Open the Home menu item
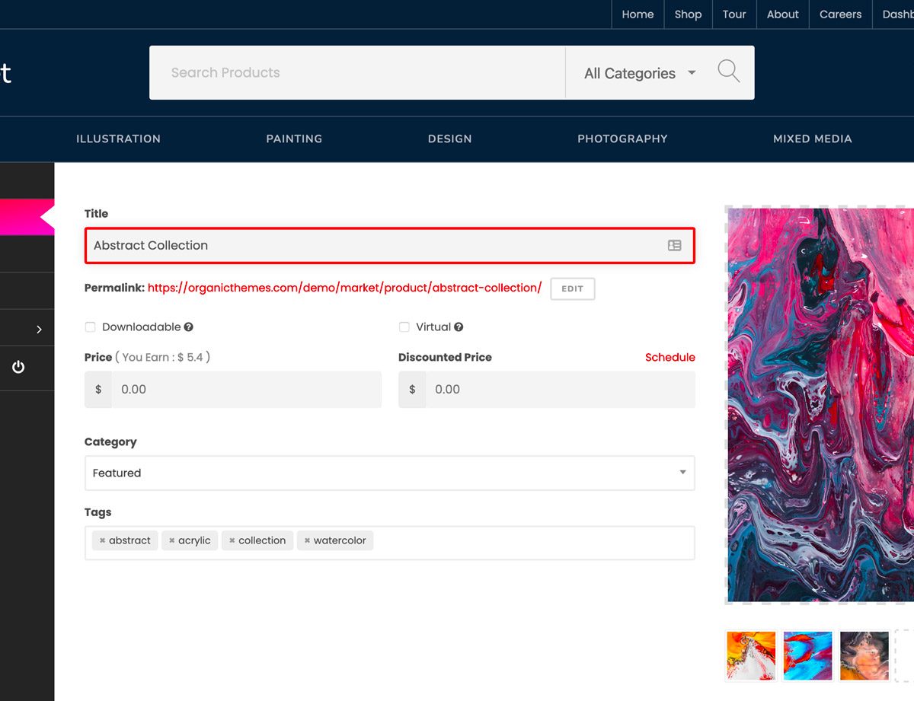The height and width of the screenshot is (701, 914). (x=638, y=14)
